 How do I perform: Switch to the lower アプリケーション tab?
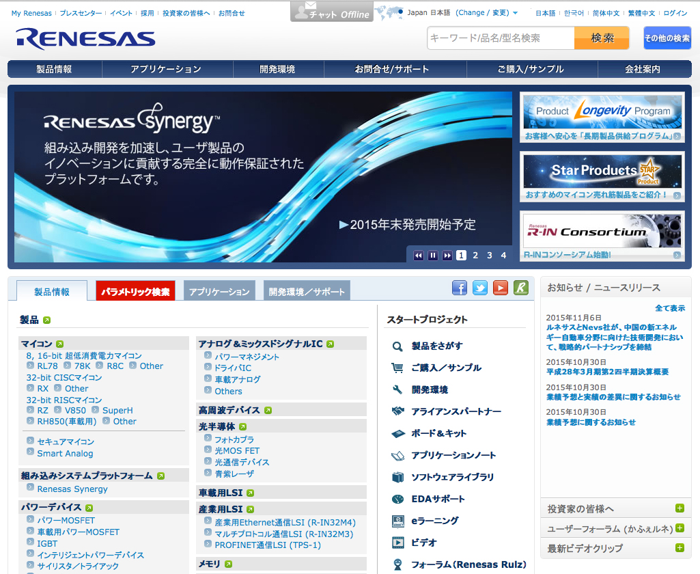[219, 291]
